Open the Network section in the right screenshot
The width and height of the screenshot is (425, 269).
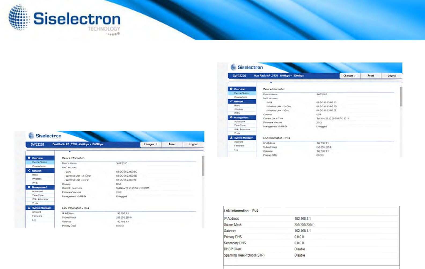pos(242,101)
